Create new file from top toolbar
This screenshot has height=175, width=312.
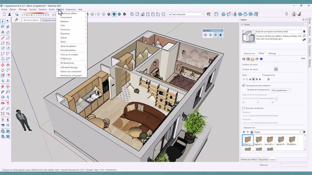pyautogui.click(x=4, y=14)
